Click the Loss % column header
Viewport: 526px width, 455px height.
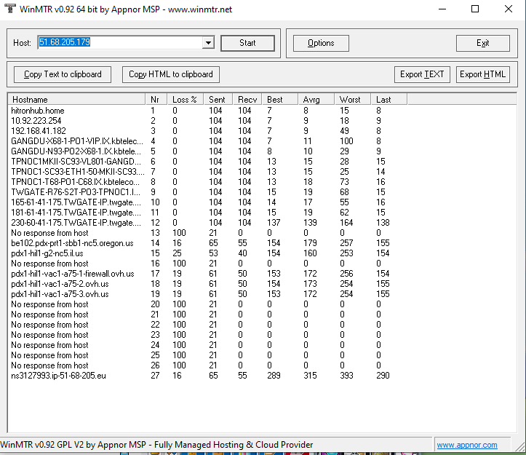185,99
